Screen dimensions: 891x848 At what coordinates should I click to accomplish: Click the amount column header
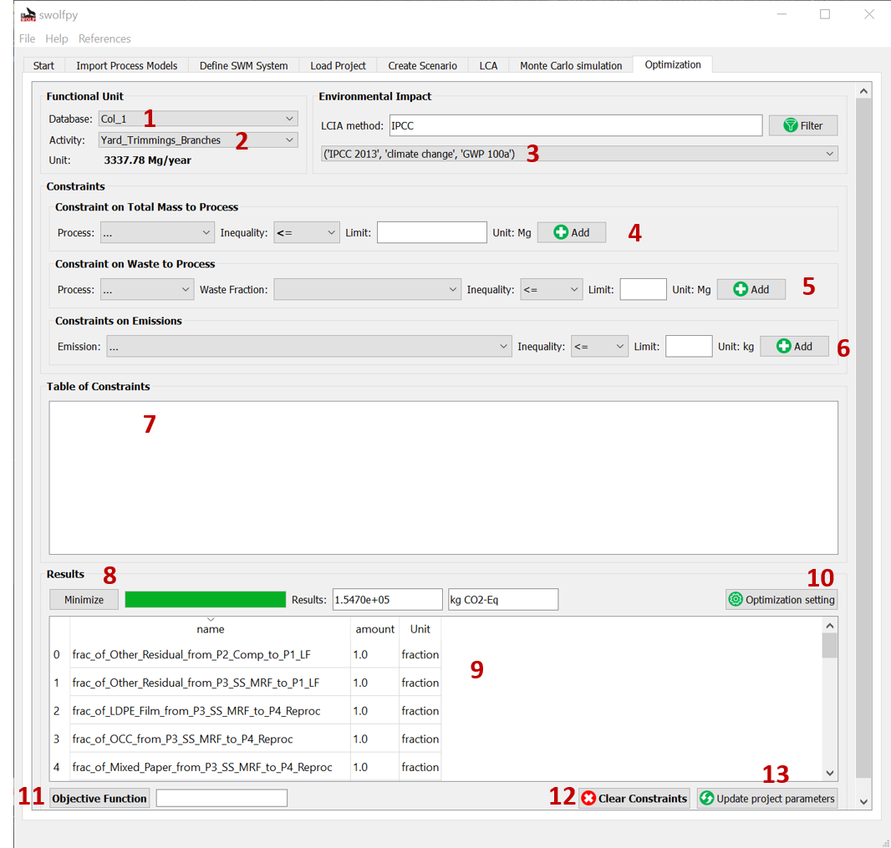click(x=375, y=629)
